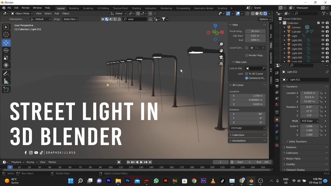Enable Lock To 3D Cursor checkbox

[x=246, y=74]
